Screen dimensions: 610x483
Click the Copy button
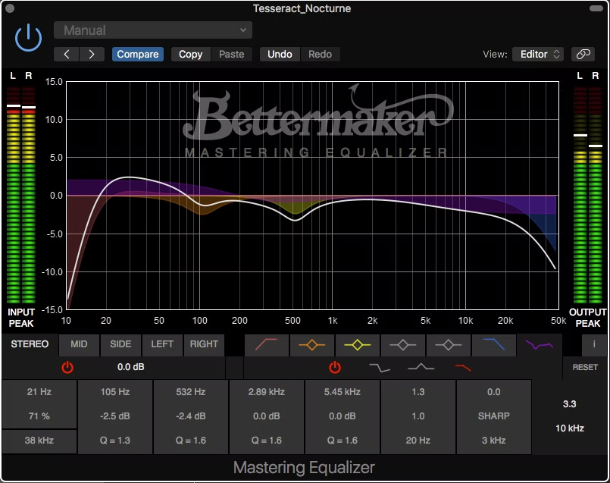tap(191, 55)
